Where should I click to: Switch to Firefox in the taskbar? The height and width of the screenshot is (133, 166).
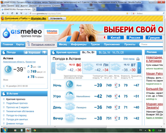point(28,130)
